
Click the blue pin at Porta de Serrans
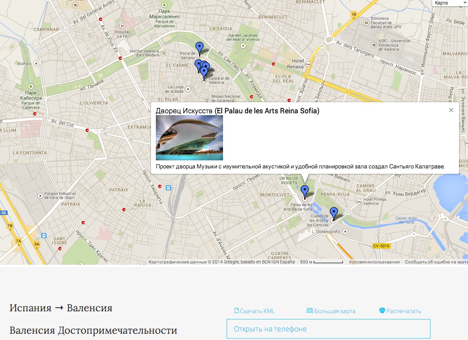pyautogui.click(x=199, y=48)
